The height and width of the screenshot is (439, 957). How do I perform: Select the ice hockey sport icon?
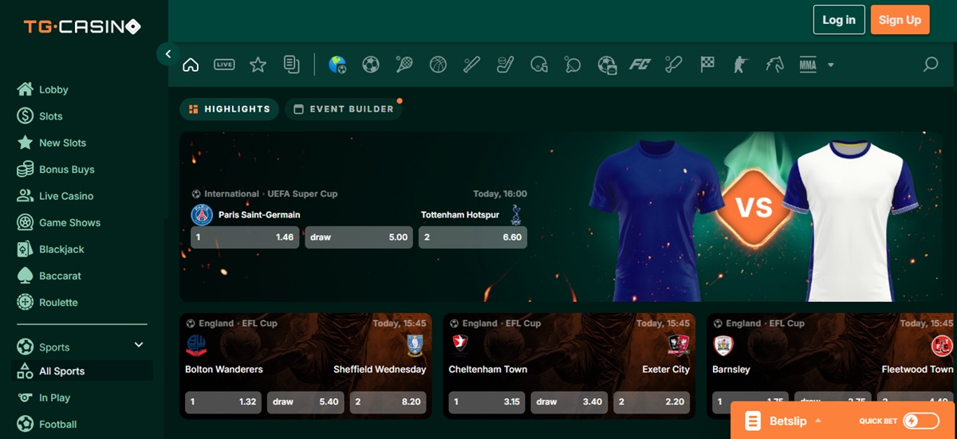pos(505,65)
